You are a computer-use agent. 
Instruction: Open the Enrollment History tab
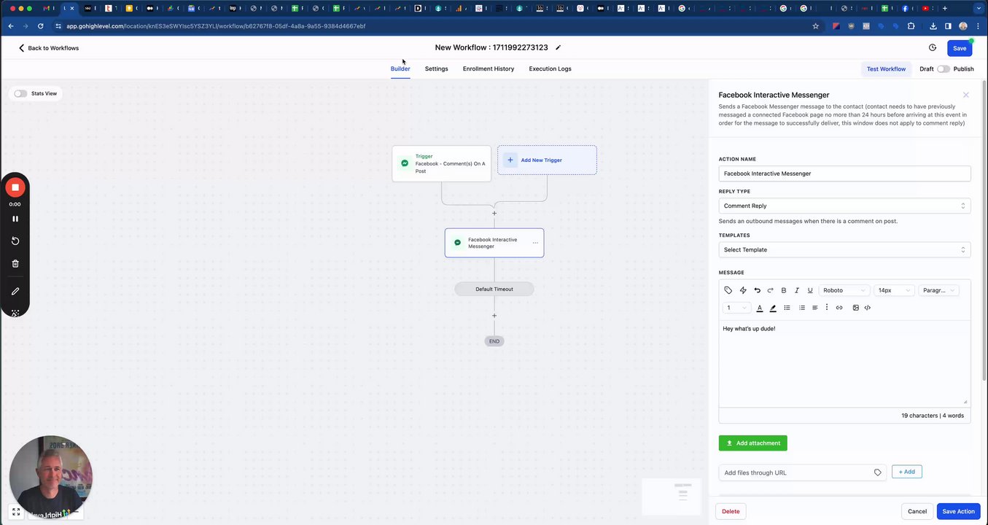(x=489, y=69)
